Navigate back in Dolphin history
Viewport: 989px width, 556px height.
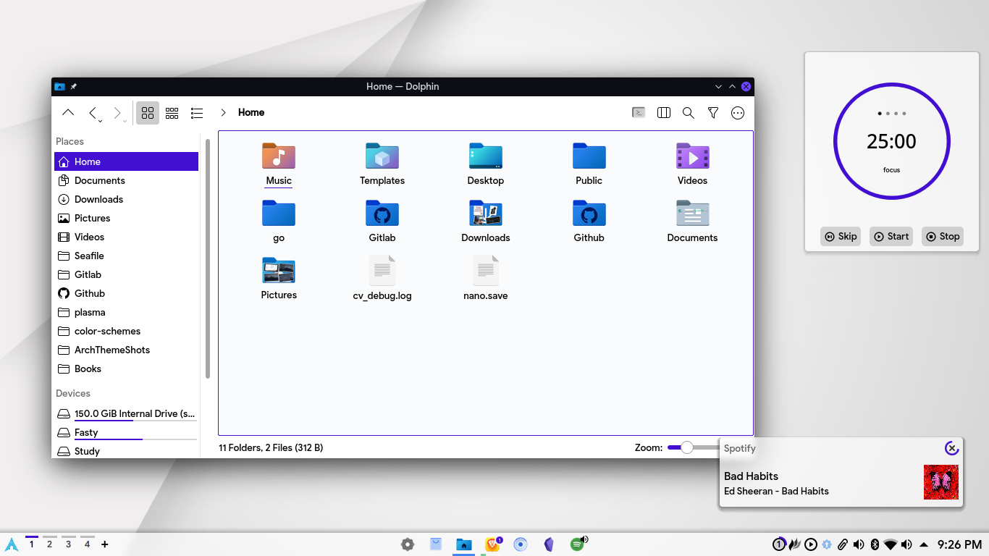tap(93, 113)
